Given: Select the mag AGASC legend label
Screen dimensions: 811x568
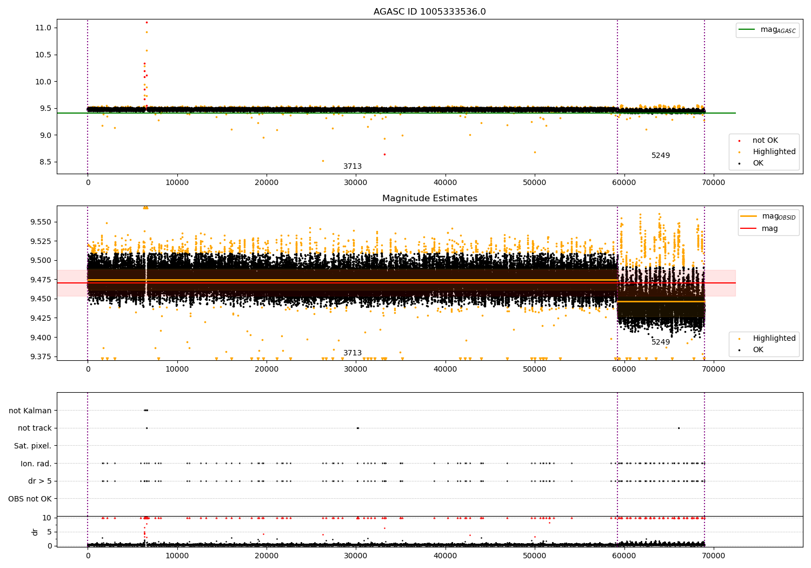Looking at the screenshot, I should (778, 30).
